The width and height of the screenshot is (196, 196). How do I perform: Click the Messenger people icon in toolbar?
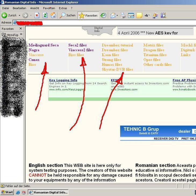[155, 16]
